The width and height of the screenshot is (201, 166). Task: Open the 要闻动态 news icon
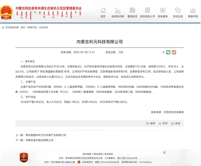tap(132, 10)
